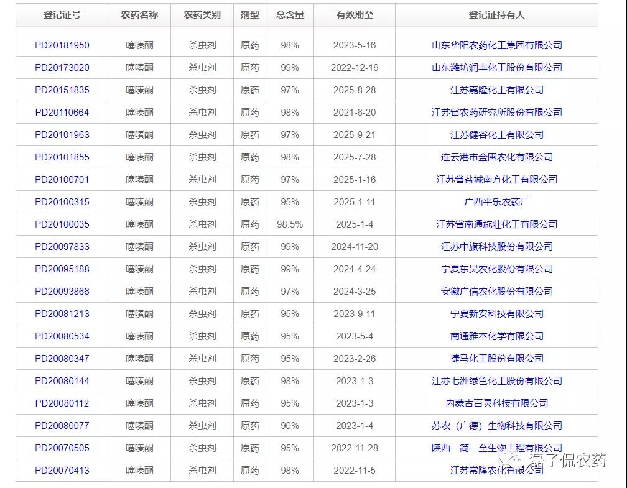Open holder 苏农（广德）生物科技有限公司
Screen dimensions: 627x488
[496, 426]
